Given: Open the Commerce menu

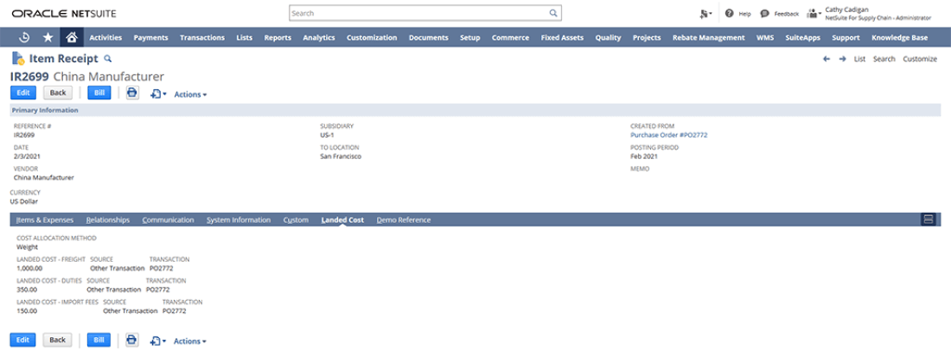Looking at the screenshot, I should point(510,37).
